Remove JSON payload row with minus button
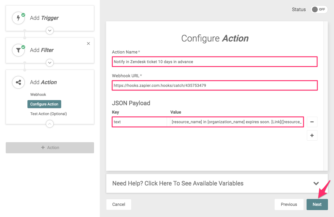 tap(312, 122)
